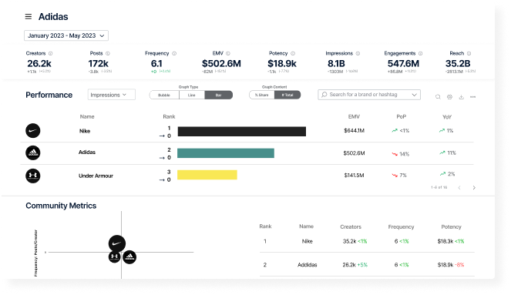511x295 pixels.
Task: Click the 11% YoY value for Adidas
Action: coord(452,153)
